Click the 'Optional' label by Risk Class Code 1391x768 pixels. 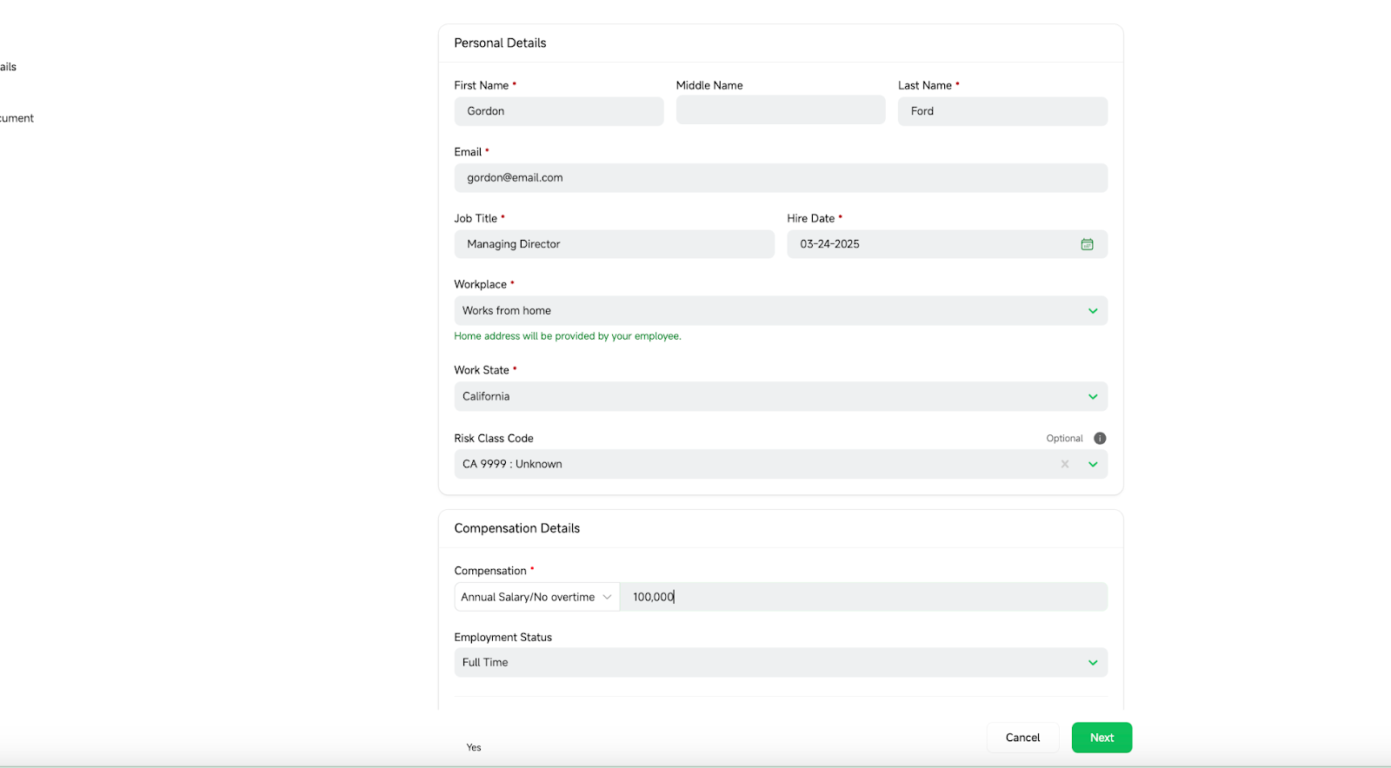(1064, 439)
